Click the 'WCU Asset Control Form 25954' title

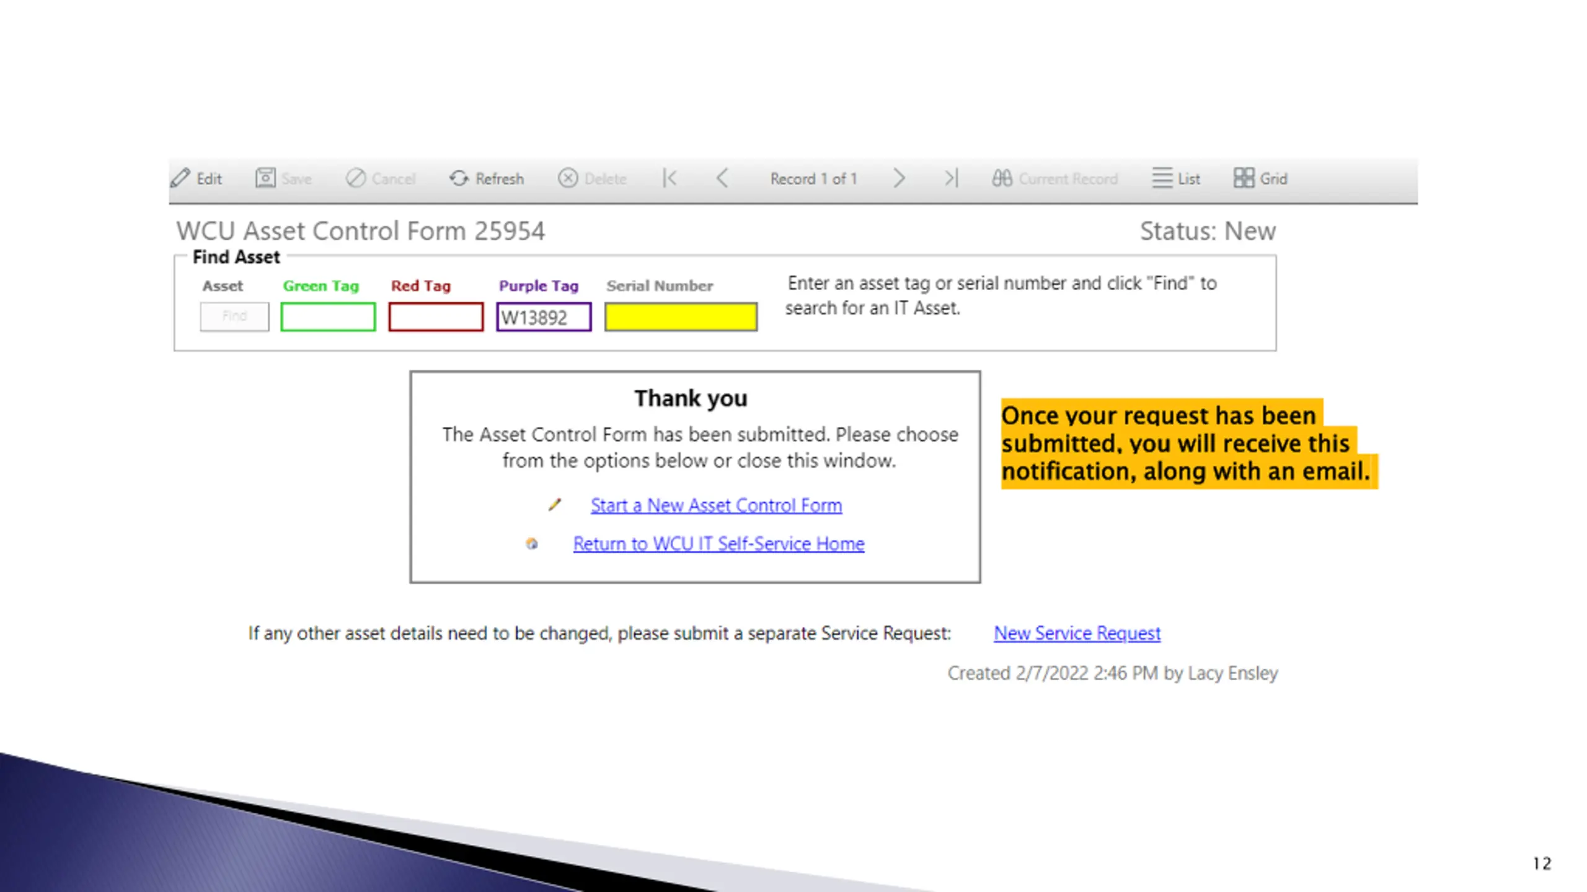[360, 231]
